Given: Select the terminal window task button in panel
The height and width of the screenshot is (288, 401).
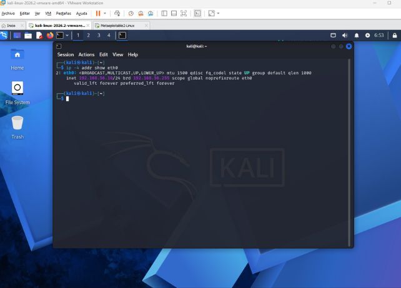Looking at the screenshot, I should point(122,35).
